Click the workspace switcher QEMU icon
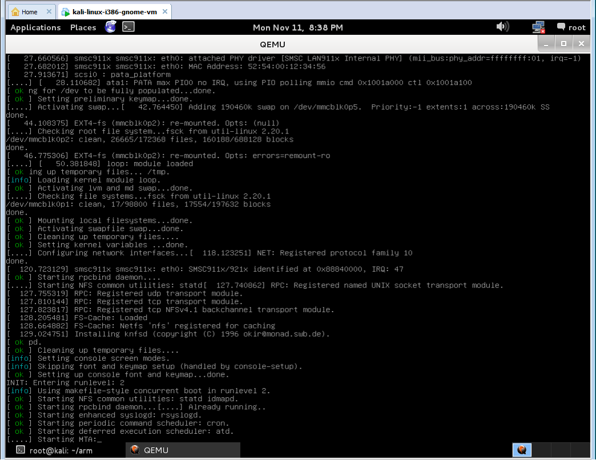Screen dimensions: 596x460 pyautogui.click(x=522, y=450)
